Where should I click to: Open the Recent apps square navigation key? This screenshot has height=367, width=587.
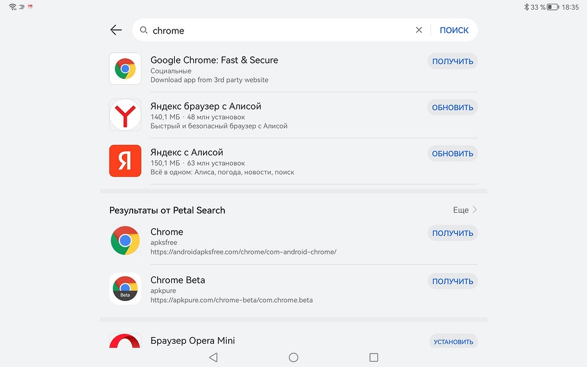[x=373, y=357]
